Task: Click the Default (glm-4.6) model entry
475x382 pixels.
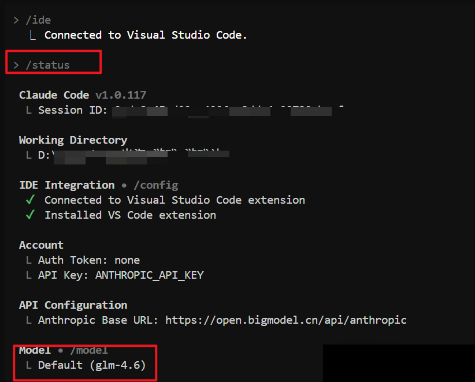Action: (91, 365)
